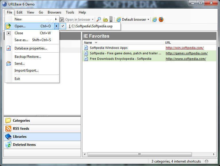Open the Help menu
Image resolution: width=220 pixels, height=166 pixels.
coord(82,12)
